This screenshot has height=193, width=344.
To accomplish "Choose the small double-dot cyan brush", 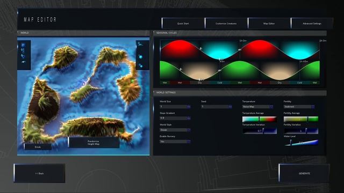I will 141,65.
